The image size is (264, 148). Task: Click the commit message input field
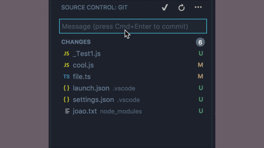(x=133, y=26)
